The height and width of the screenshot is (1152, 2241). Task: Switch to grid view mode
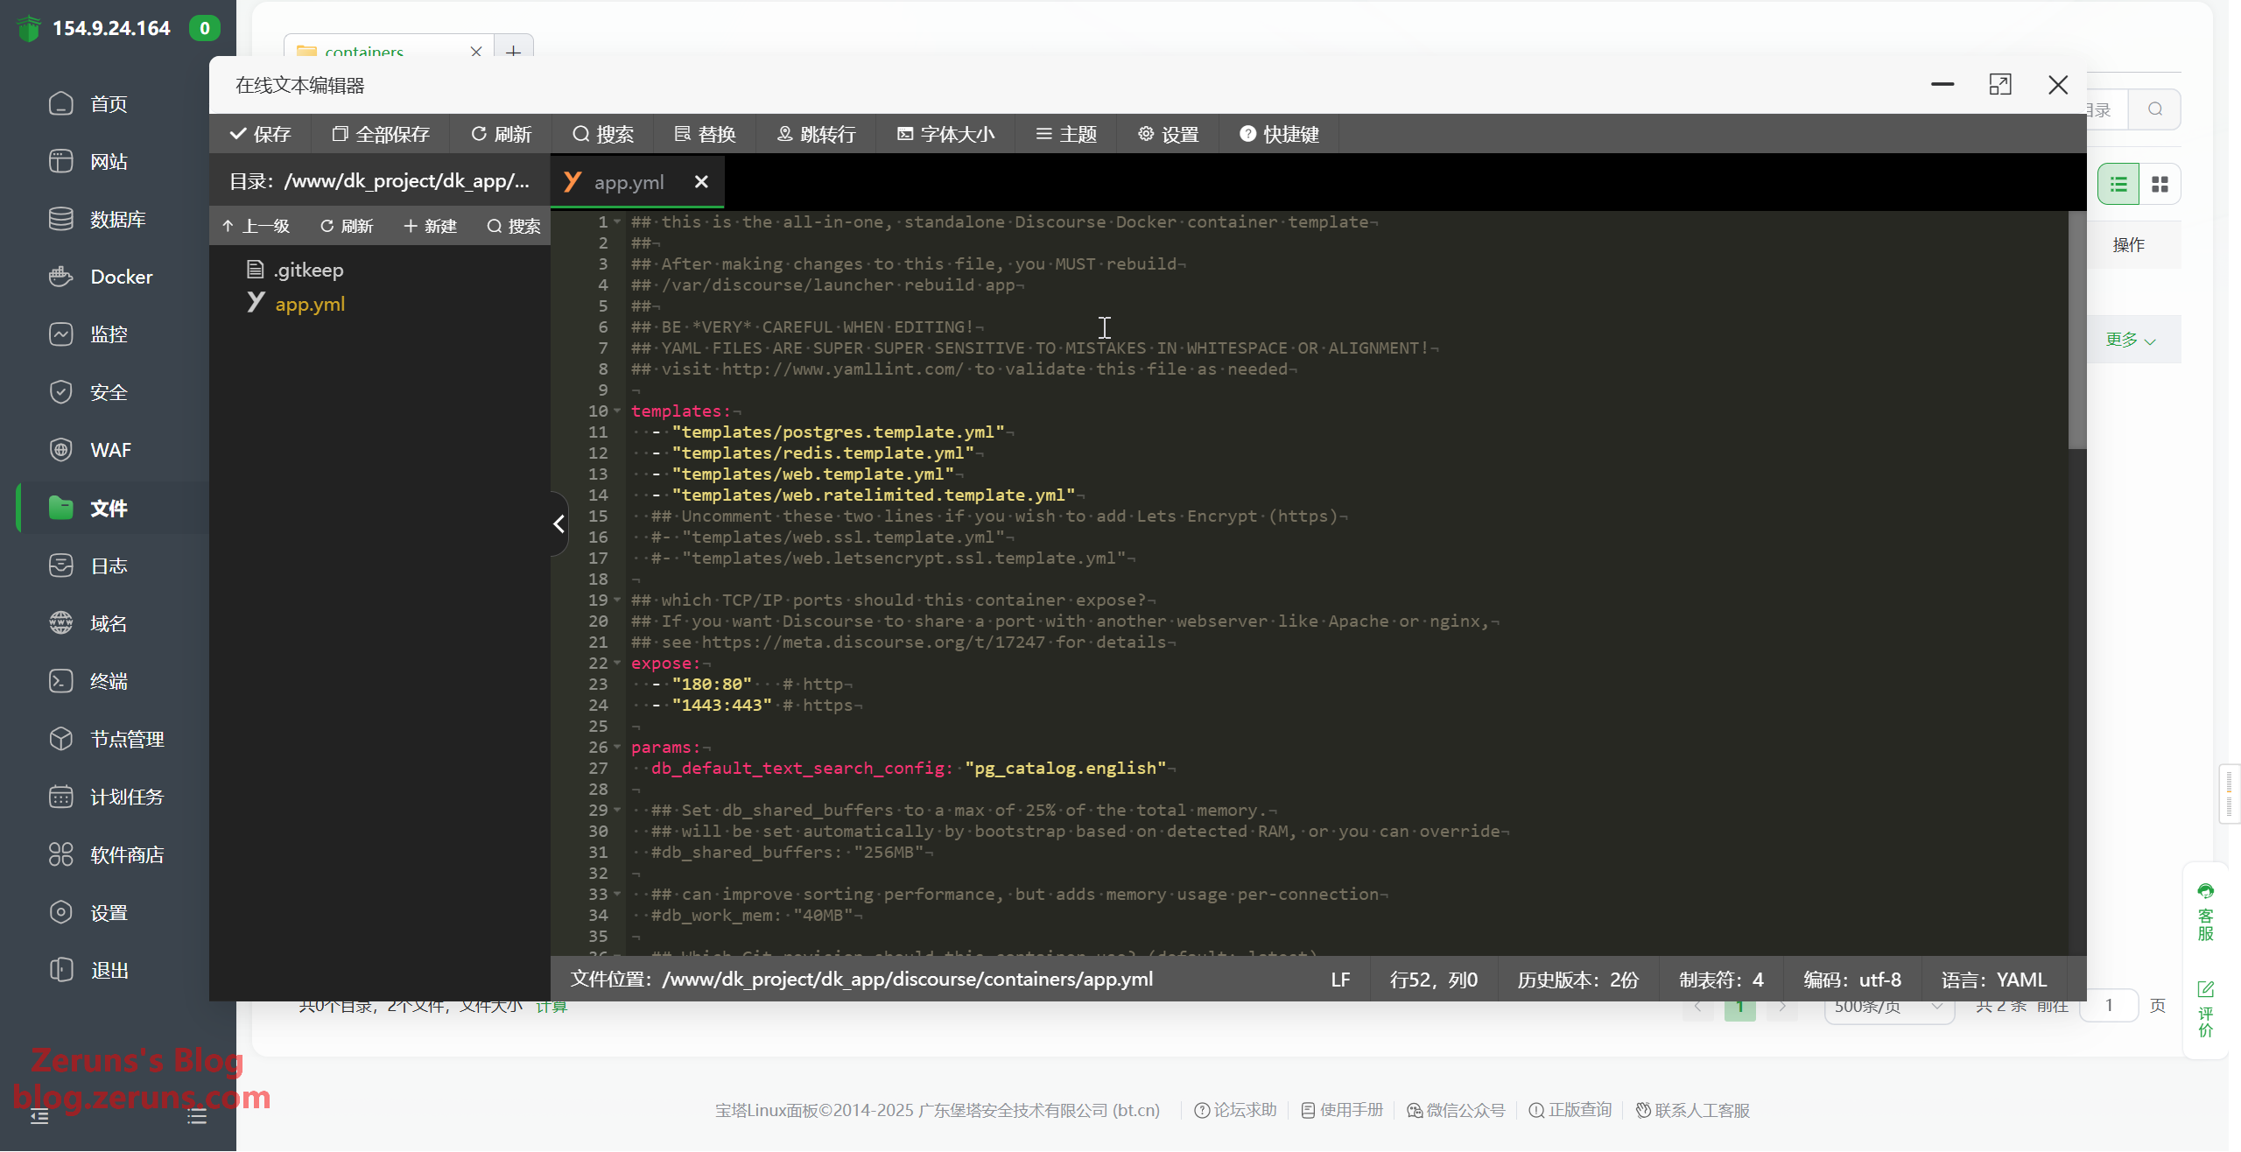[2160, 184]
